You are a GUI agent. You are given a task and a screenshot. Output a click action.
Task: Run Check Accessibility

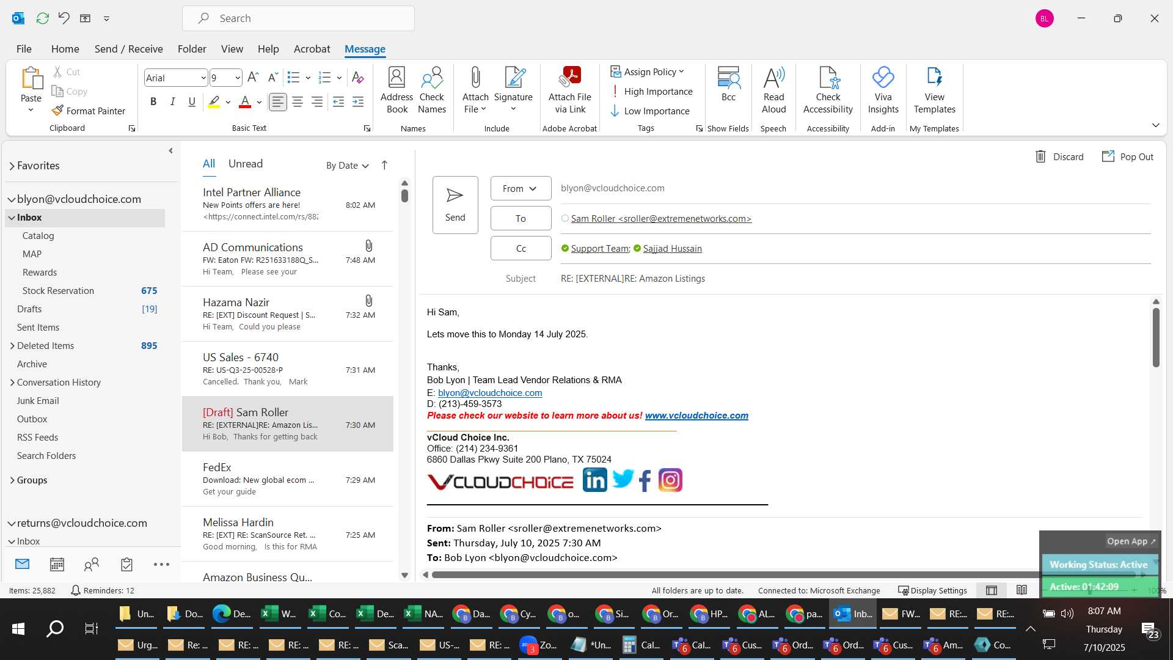828,90
